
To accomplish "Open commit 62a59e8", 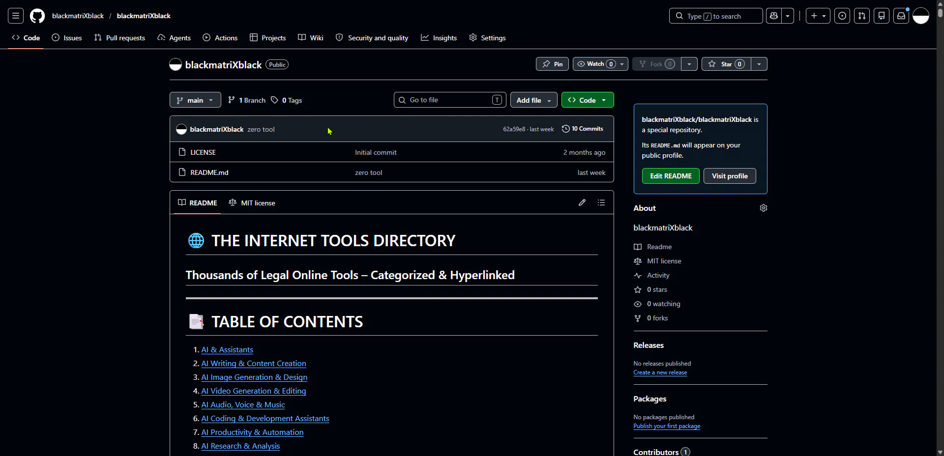I will [514, 129].
